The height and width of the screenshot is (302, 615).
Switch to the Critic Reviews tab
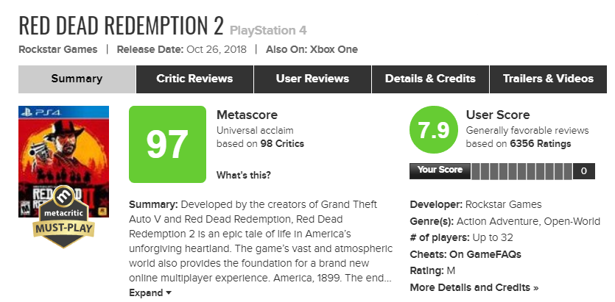pos(194,79)
